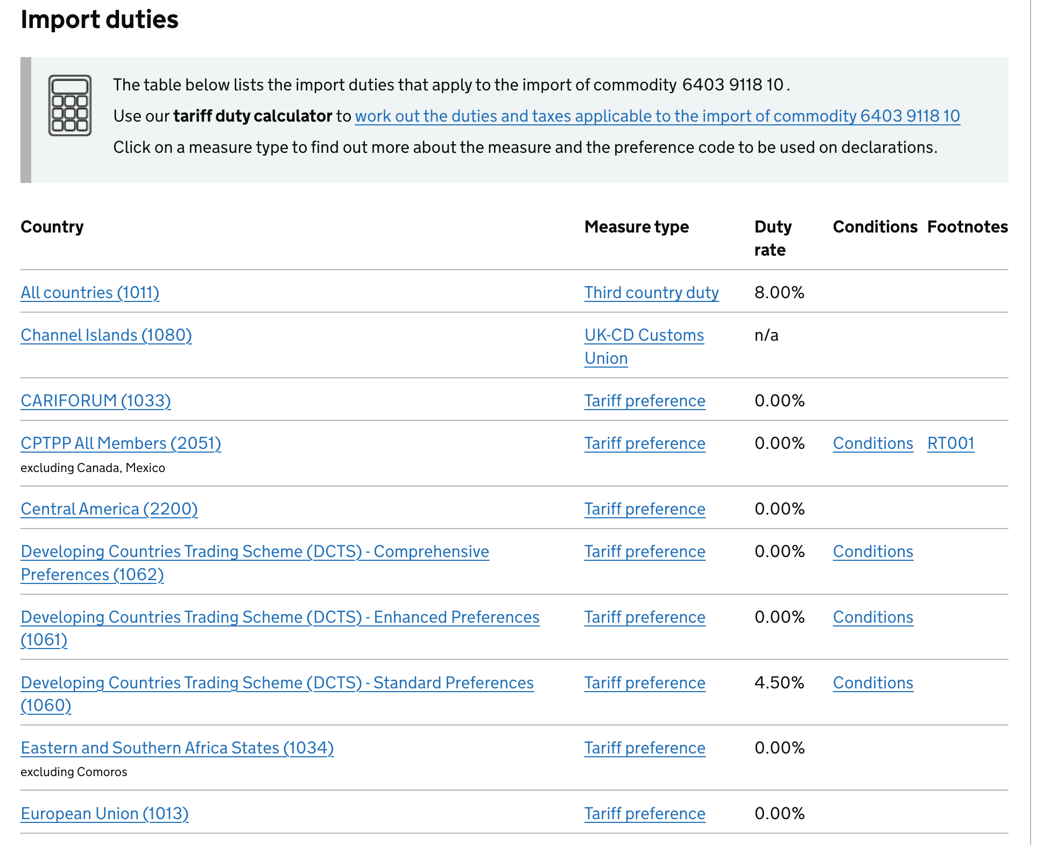Open DCTS Enhanced Preferences (1061)

[x=280, y=617]
